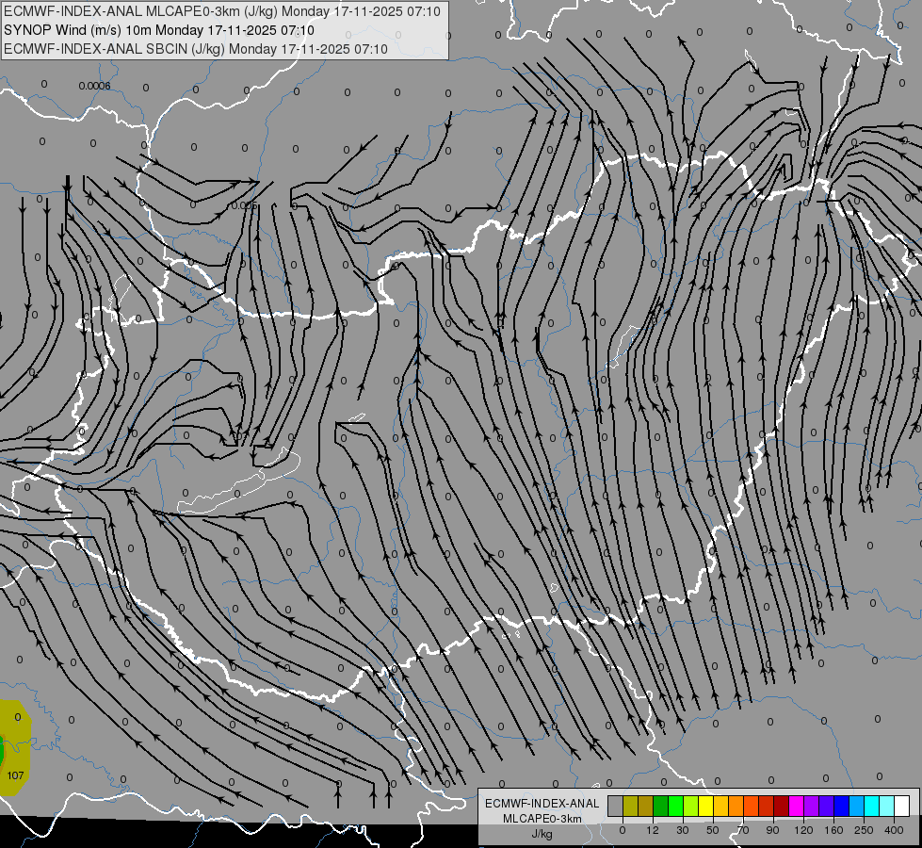Click the legend scale value 160
This screenshot has height=848, width=922.
833,830
